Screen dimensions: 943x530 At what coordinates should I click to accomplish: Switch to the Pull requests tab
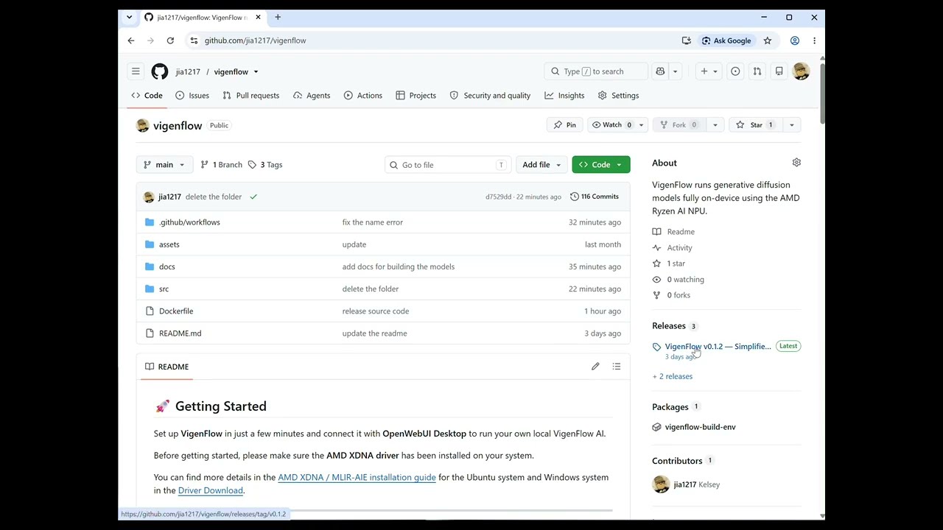[x=250, y=96]
